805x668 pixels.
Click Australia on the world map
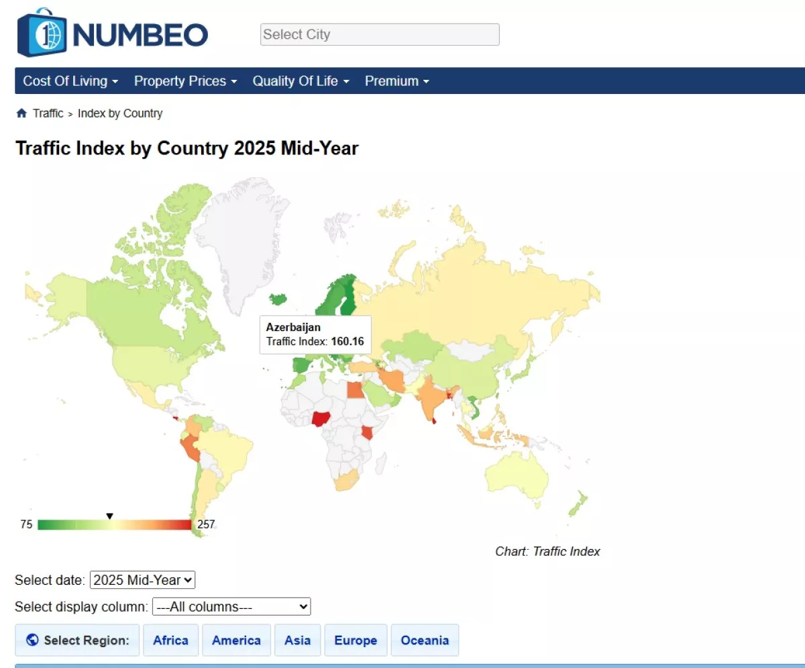pyautogui.click(x=518, y=474)
